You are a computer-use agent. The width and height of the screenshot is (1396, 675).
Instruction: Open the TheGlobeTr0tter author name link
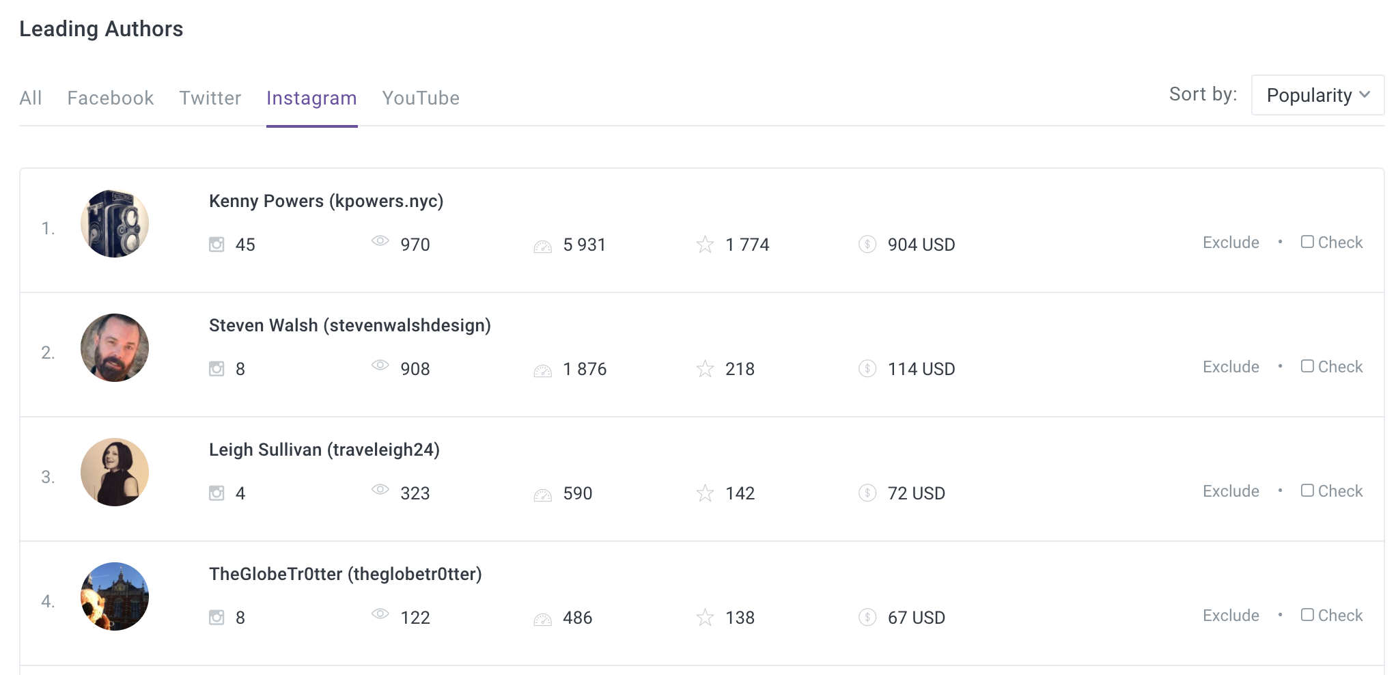pos(346,574)
